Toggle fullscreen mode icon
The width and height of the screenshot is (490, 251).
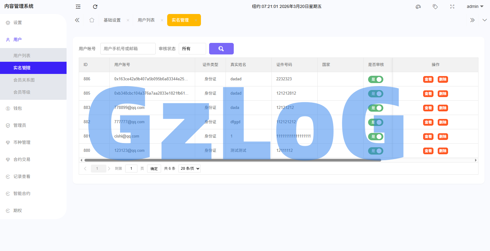[452, 7]
